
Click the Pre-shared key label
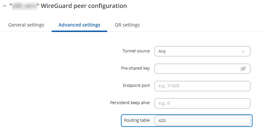(135, 68)
